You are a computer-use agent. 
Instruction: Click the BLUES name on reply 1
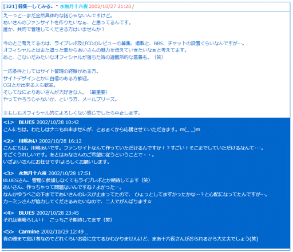coord(26,122)
